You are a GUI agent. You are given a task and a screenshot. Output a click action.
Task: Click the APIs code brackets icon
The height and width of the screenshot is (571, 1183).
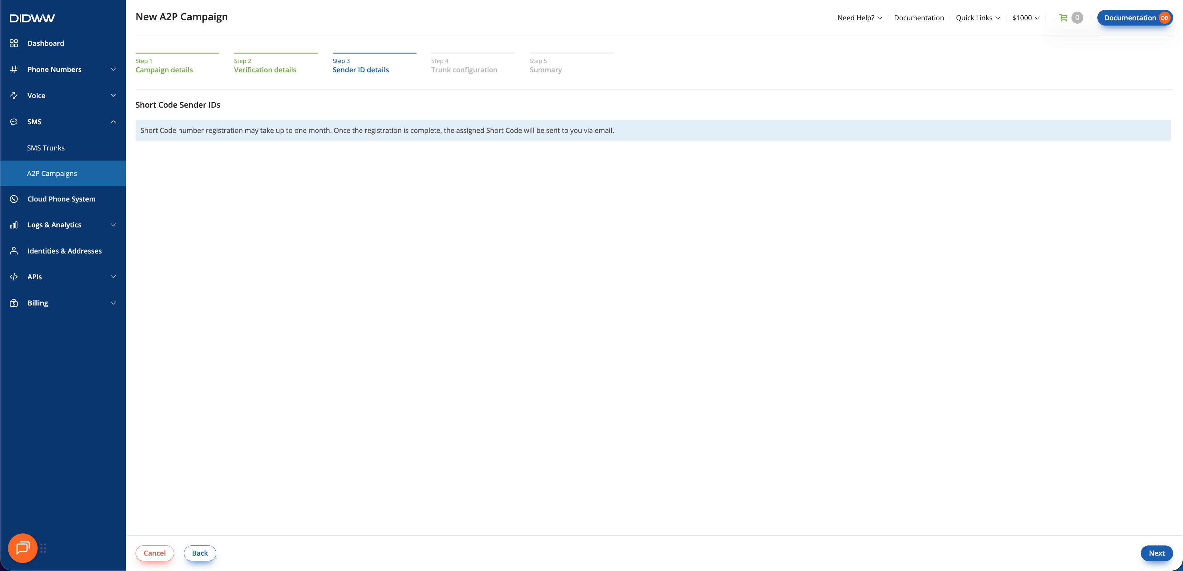point(14,277)
